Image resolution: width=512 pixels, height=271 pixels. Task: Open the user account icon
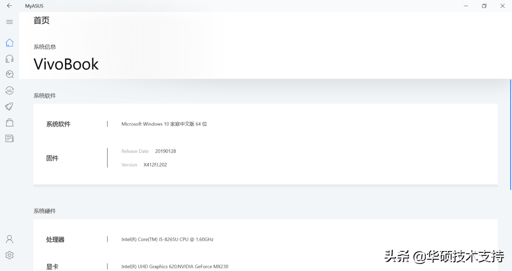(x=9, y=239)
